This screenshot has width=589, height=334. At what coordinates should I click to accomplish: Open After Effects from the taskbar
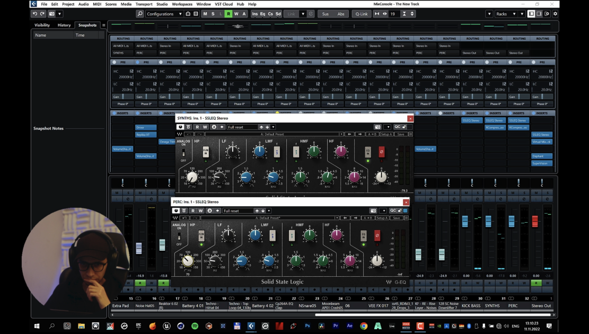point(350,326)
